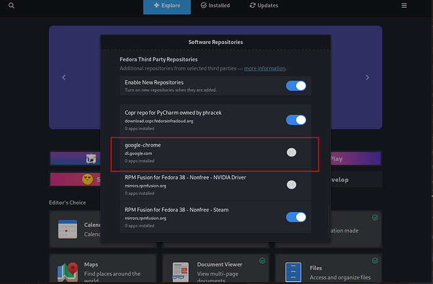This screenshot has width=433, height=284.
Task: Switch to the Updates tab
Action: [x=264, y=6]
